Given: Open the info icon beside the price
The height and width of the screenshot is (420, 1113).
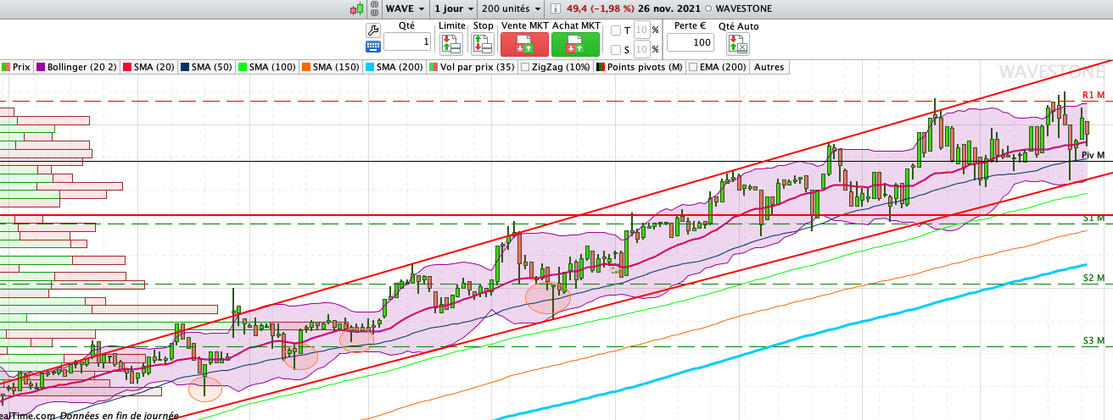Looking at the screenshot, I should click(x=556, y=8).
